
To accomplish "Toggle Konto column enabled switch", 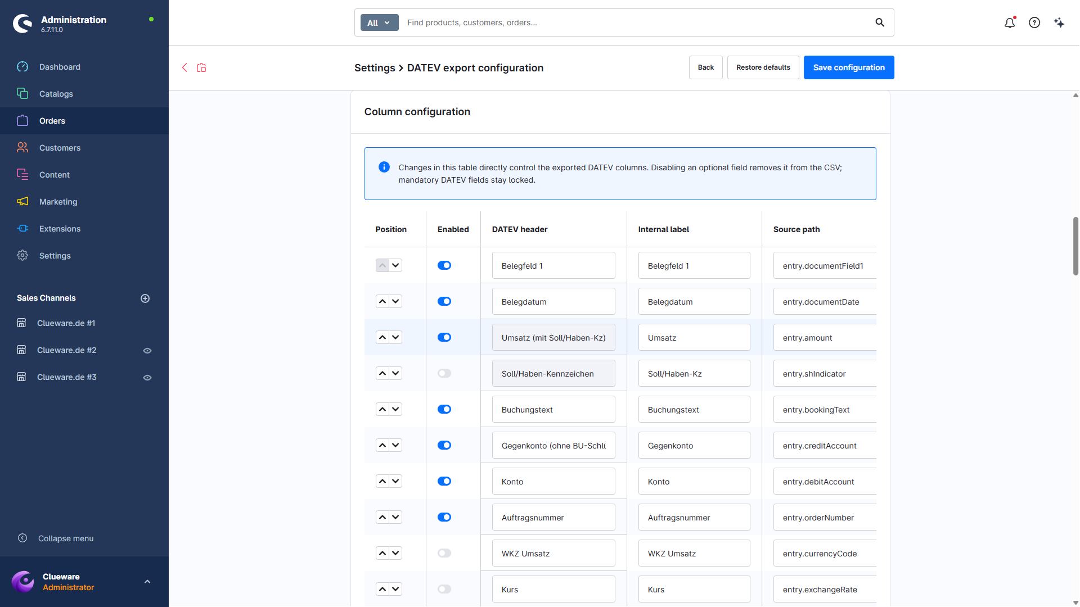I will [x=444, y=481].
